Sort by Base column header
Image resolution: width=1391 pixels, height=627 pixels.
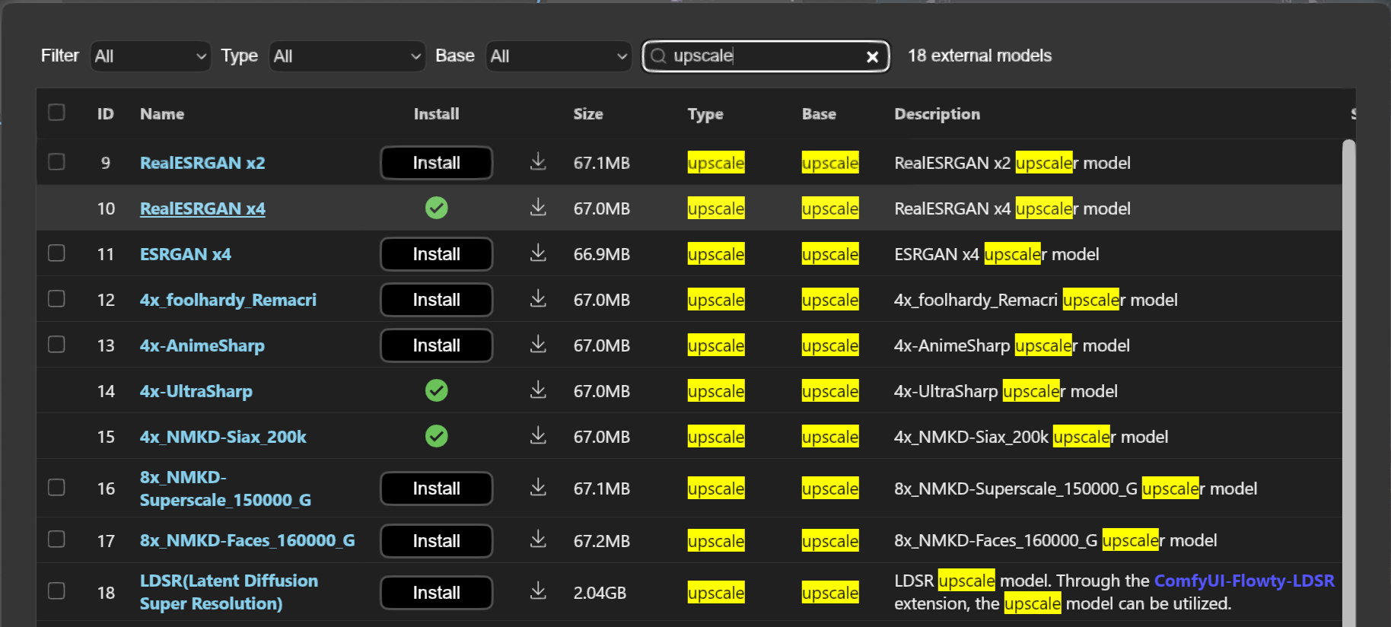tap(819, 113)
